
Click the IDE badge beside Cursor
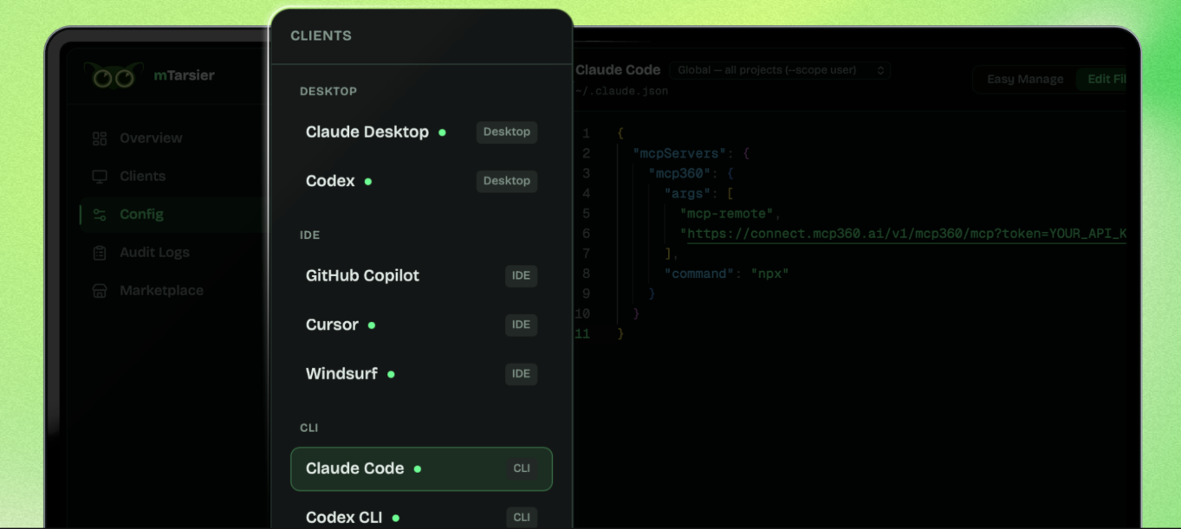pos(521,326)
